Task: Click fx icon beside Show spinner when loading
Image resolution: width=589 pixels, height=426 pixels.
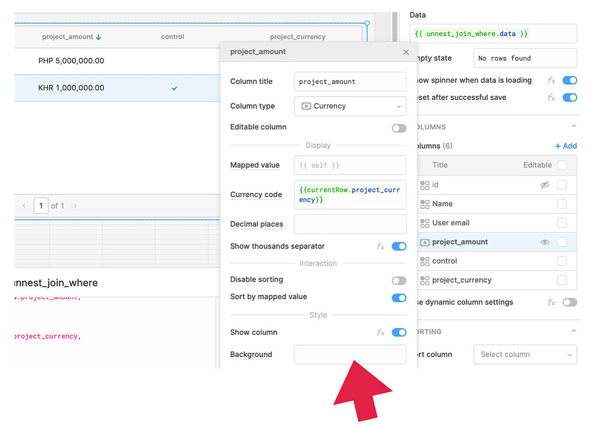Action: tap(550, 80)
